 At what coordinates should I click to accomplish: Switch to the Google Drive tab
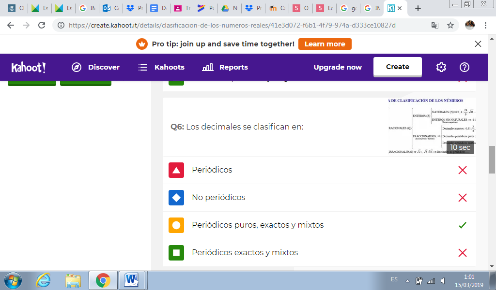pyautogui.click(x=229, y=8)
